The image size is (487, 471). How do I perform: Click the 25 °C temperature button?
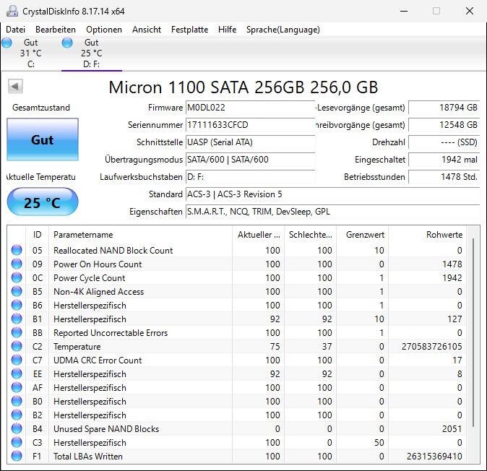43,202
